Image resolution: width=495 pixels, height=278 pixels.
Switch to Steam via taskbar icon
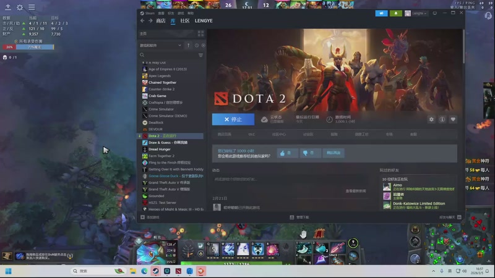pos(156,271)
